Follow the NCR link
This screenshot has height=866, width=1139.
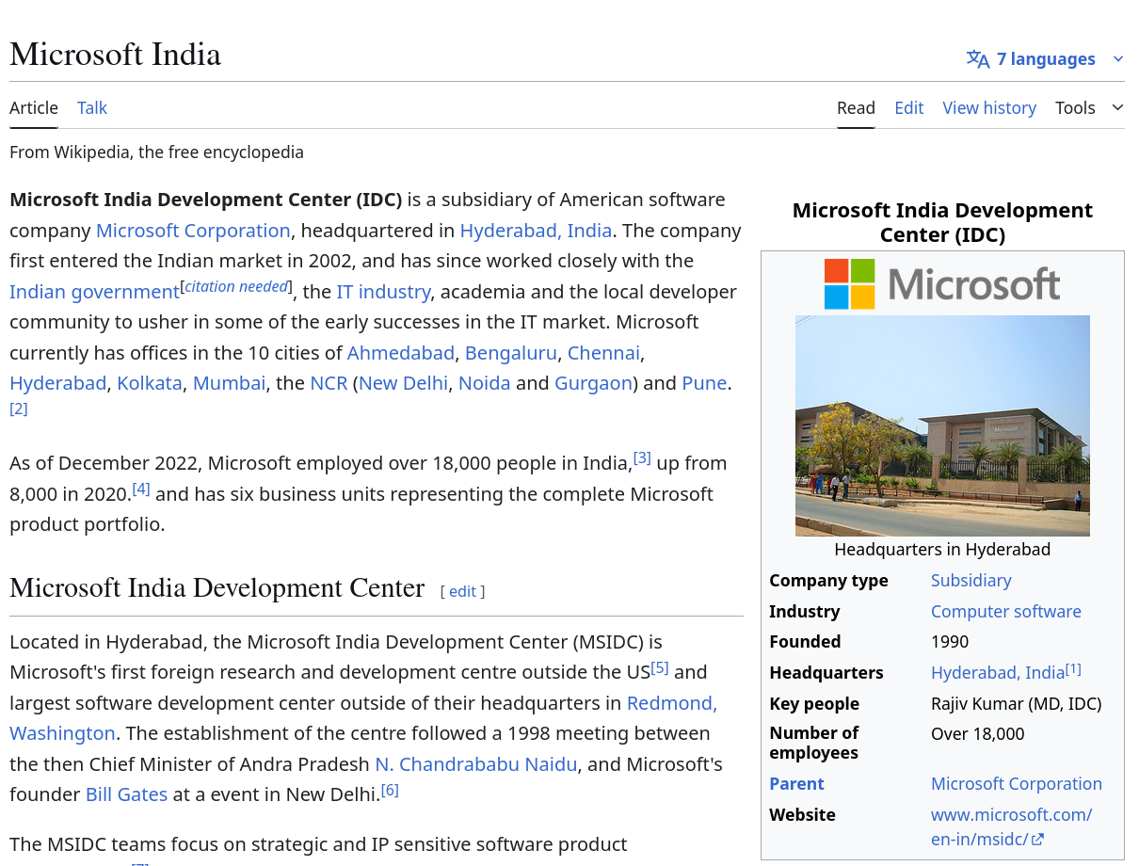tap(329, 383)
